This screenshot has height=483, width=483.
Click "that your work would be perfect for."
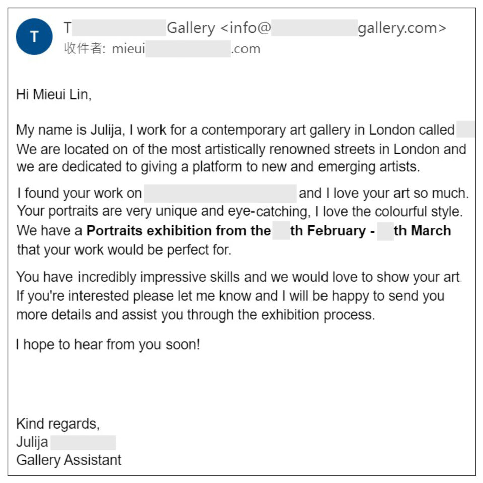coord(124,250)
